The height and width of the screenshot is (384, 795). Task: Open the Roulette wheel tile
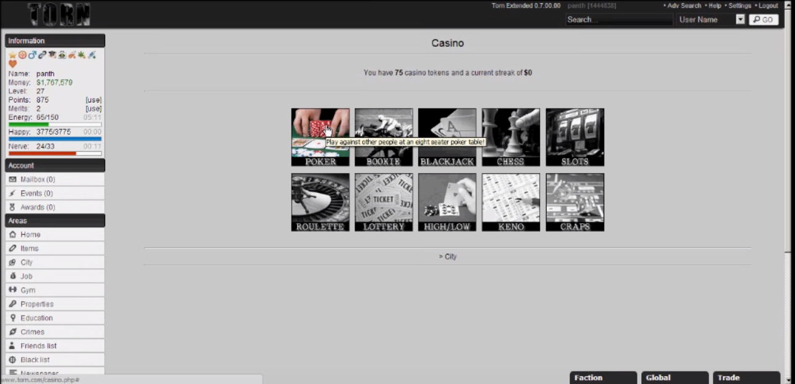[320, 202]
